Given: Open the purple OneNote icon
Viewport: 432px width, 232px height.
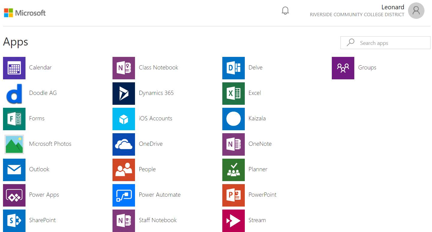Looking at the screenshot, I should pos(233,144).
